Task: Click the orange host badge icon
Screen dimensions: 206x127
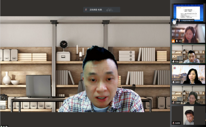Action: click(x=173, y=41)
